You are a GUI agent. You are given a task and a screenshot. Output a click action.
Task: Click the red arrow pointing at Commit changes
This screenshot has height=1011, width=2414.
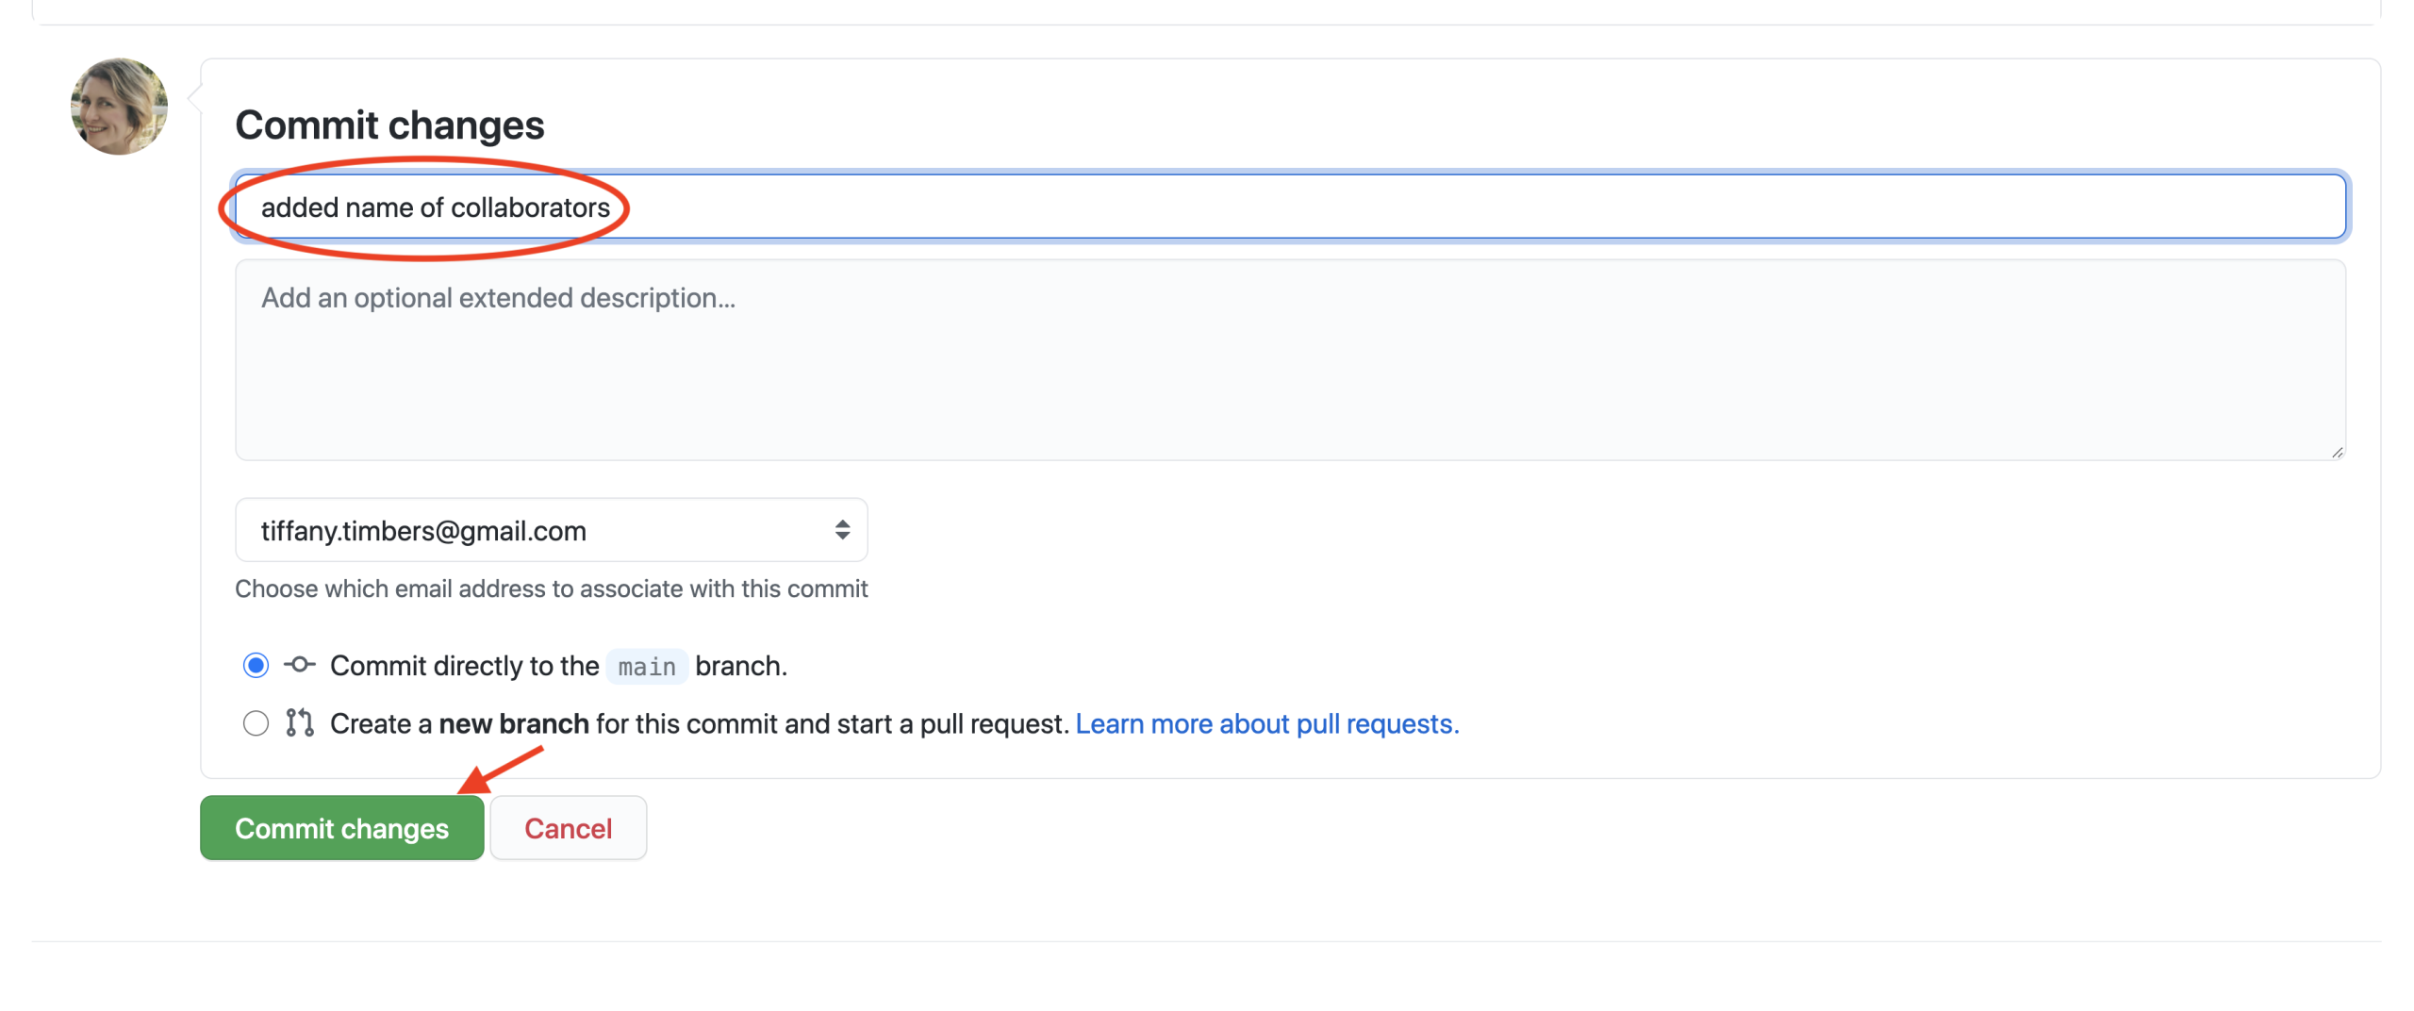[500, 770]
